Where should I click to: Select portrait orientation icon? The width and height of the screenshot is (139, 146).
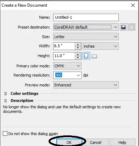86,56
